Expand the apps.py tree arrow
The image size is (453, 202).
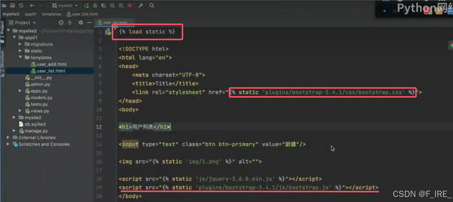pos(20,91)
